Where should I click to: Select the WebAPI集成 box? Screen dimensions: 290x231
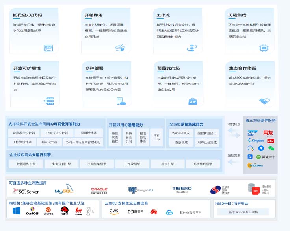(x=181, y=133)
